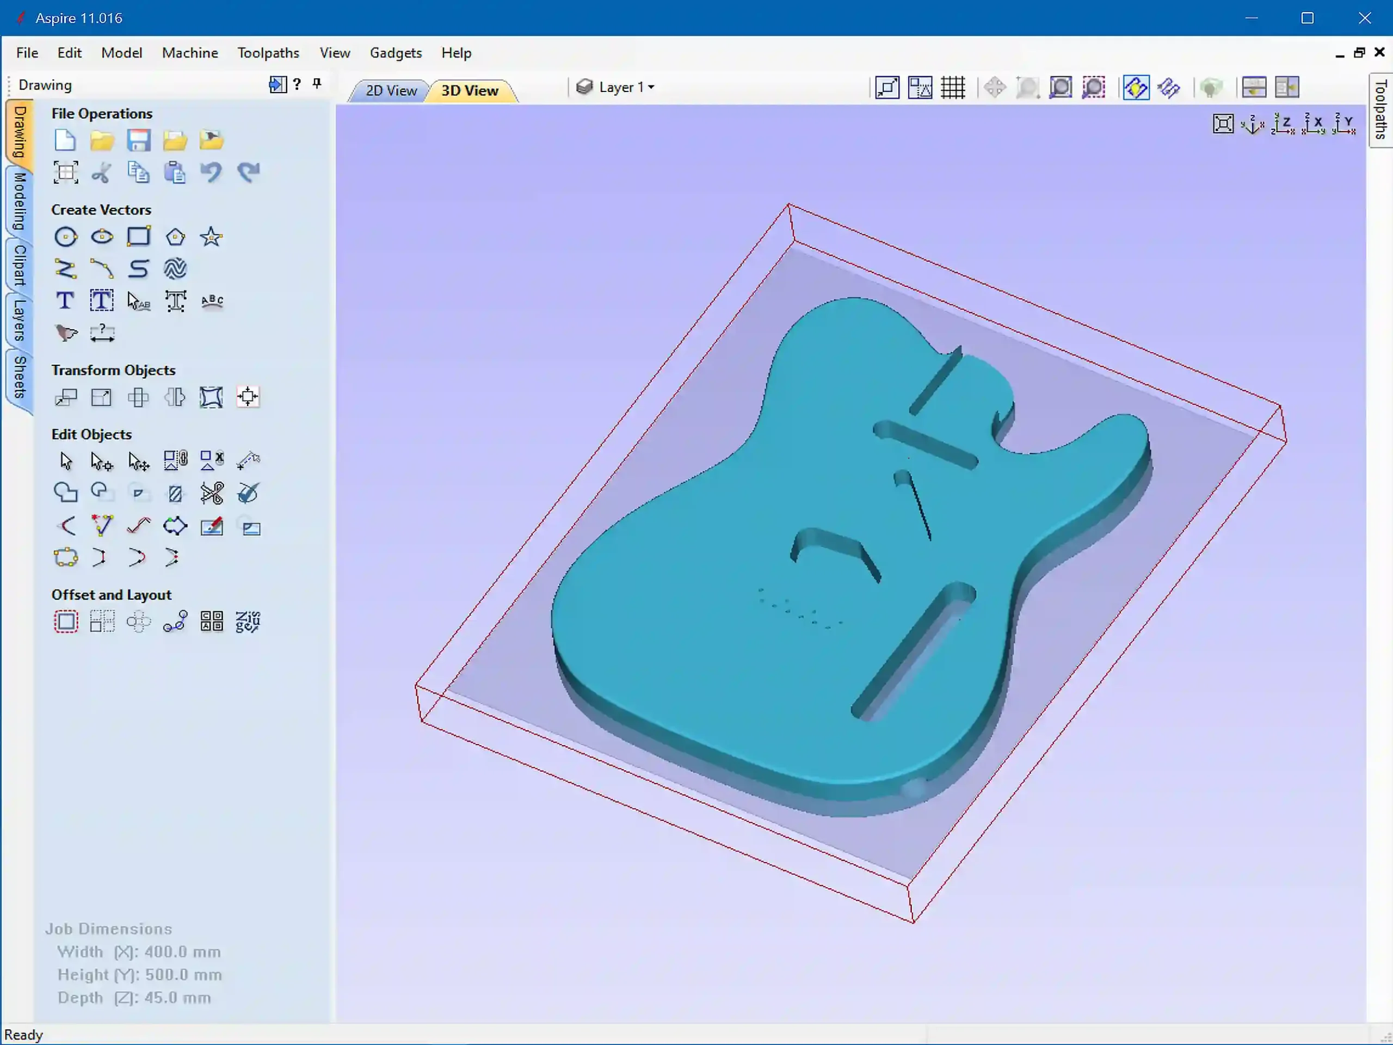View along Y axis button
Viewport: 1393px width, 1045px height.
pyautogui.click(x=1344, y=124)
